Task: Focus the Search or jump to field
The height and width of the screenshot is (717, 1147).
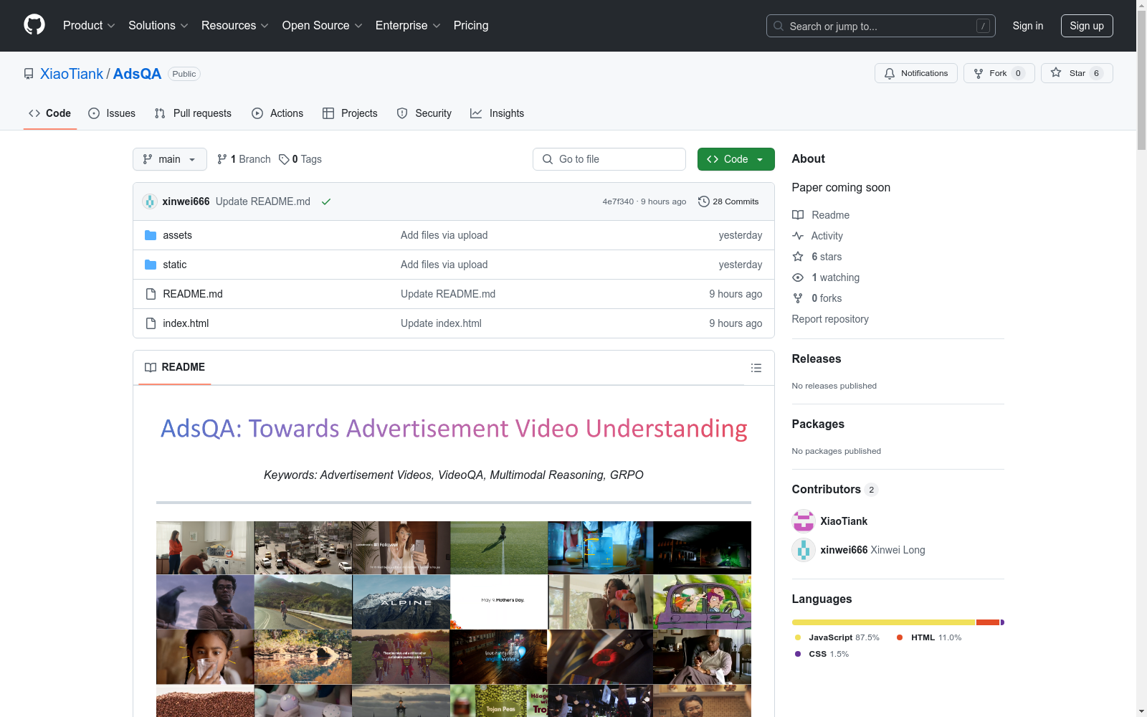Action: [881, 26]
